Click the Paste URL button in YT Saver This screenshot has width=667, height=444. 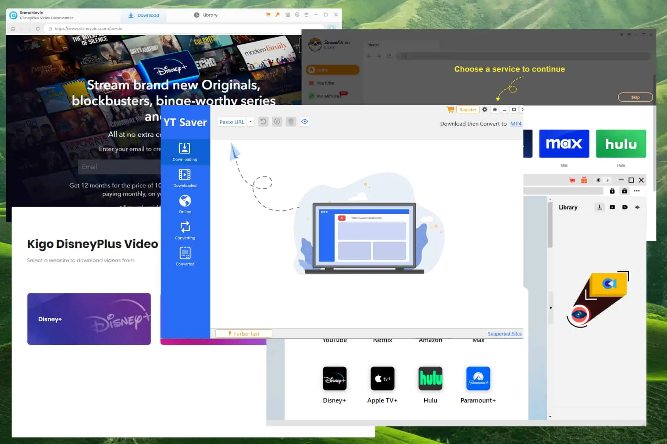pos(232,122)
